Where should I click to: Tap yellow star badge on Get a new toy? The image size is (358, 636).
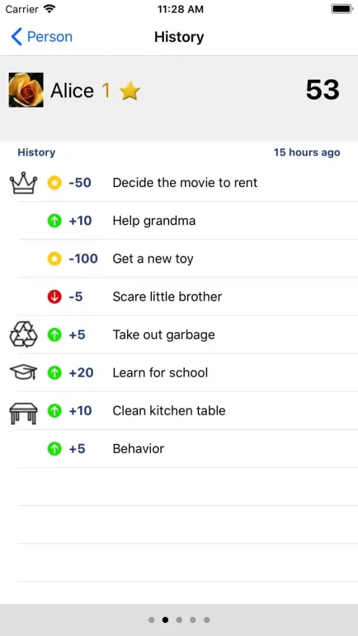tap(54, 259)
